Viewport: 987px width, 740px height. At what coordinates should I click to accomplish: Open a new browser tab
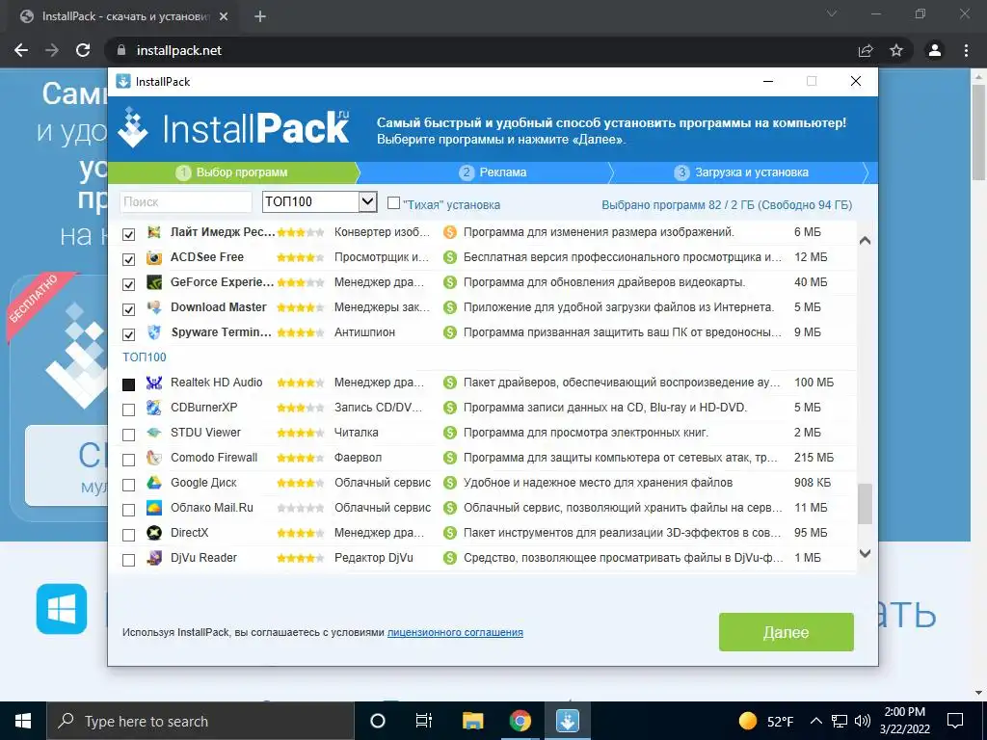pyautogui.click(x=260, y=17)
